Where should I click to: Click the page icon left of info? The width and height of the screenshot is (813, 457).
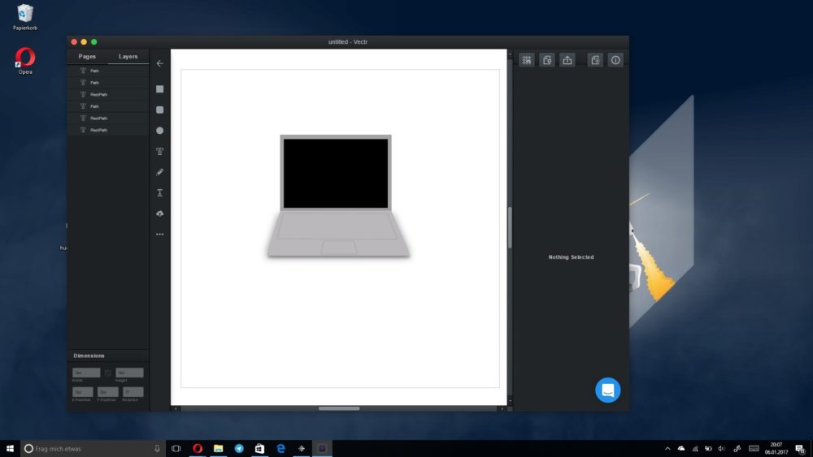click(595, 60)
